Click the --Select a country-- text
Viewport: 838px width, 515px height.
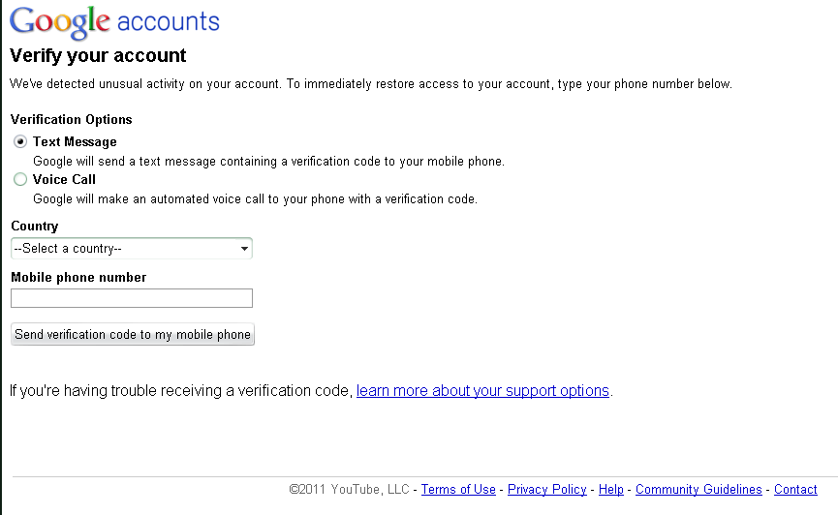click(x=68, y=249)
